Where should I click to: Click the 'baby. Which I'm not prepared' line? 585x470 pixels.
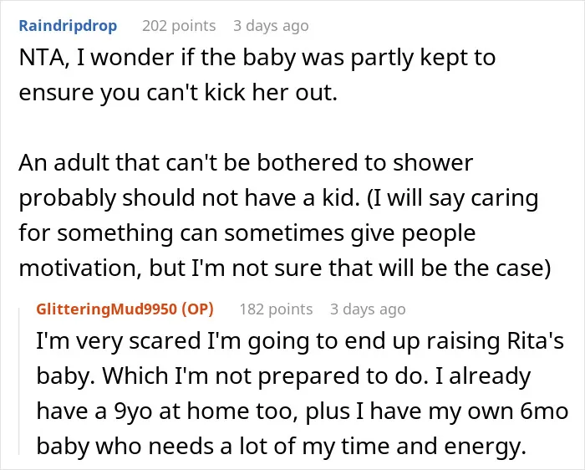point(283,376)
